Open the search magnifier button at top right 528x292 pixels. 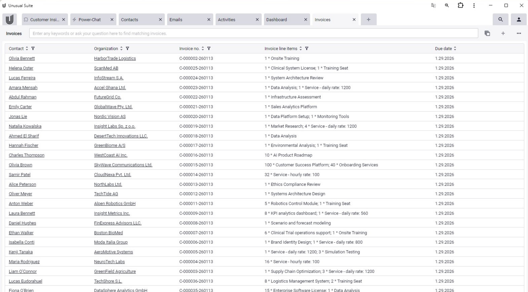point(500,19)
